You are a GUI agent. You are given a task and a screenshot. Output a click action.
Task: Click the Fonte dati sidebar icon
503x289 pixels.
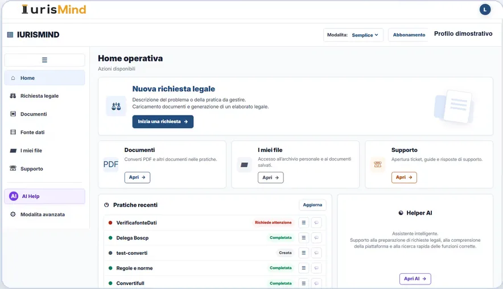(x=13, y=132)
